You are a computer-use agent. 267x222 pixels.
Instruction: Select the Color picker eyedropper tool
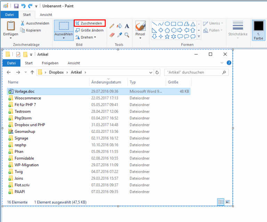(x=120, y=35)
